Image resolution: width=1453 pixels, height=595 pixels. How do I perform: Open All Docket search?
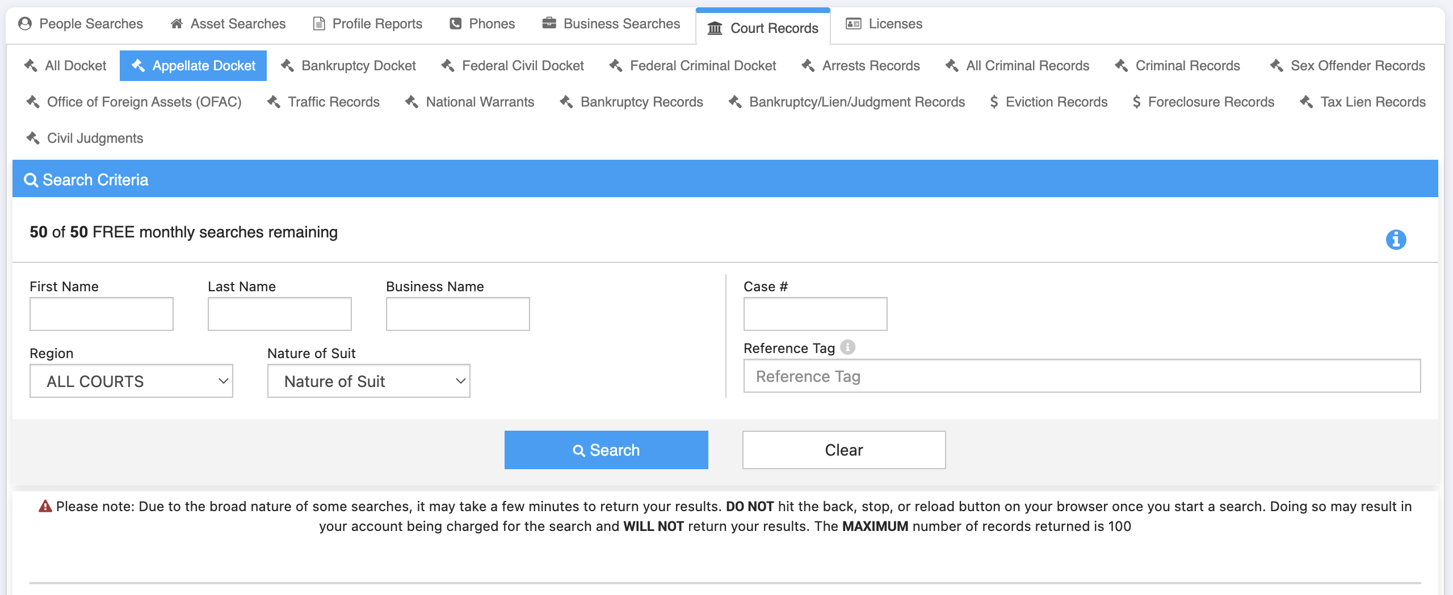[x=65, y=66]
